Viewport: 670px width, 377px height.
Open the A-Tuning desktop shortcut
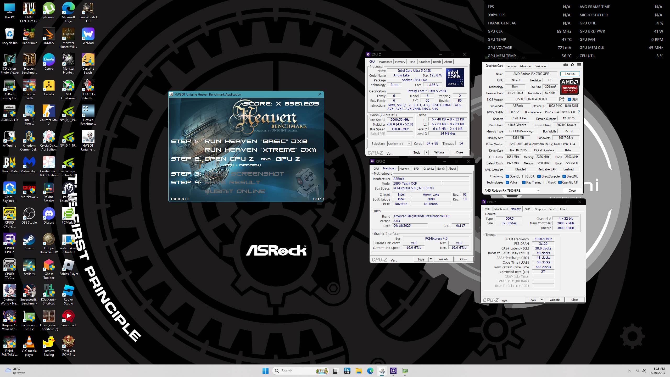point(10,139)
